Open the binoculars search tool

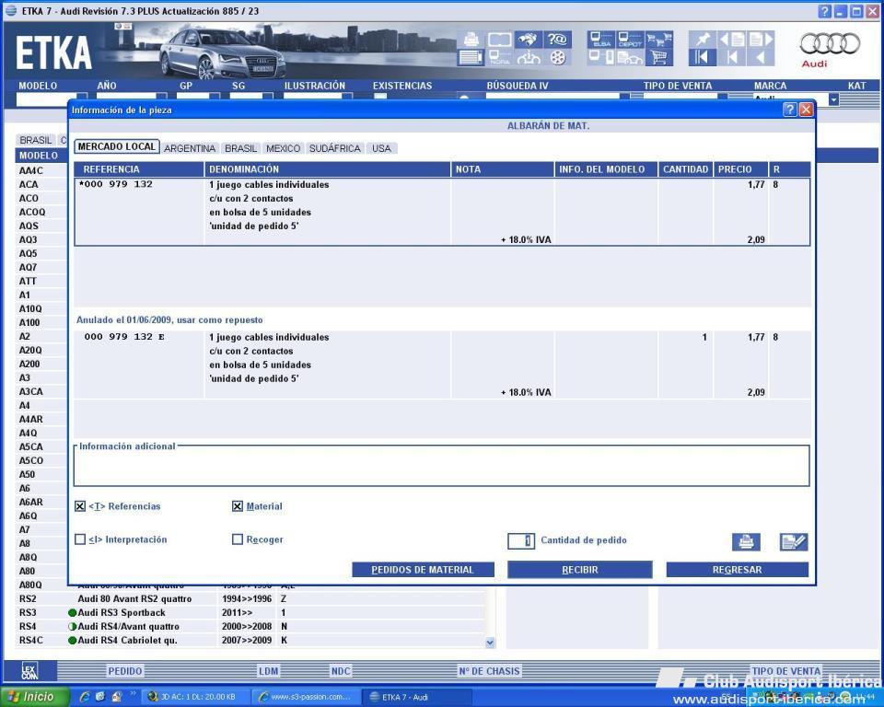[529, 40]
